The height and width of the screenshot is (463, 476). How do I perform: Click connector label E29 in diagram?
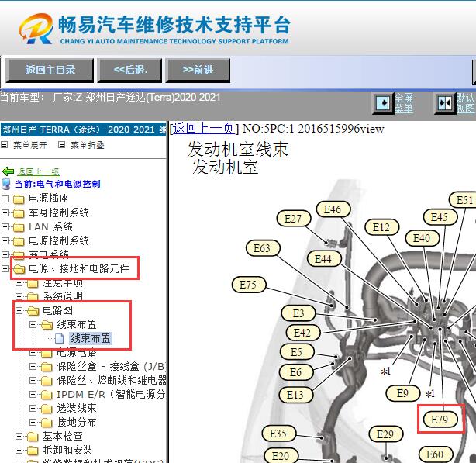coord(385,434)
